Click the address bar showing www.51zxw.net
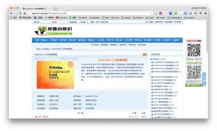 tap(88, 14)
